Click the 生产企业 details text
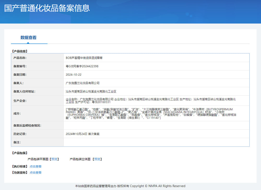The image size is (261, 190). click(151, 101)
